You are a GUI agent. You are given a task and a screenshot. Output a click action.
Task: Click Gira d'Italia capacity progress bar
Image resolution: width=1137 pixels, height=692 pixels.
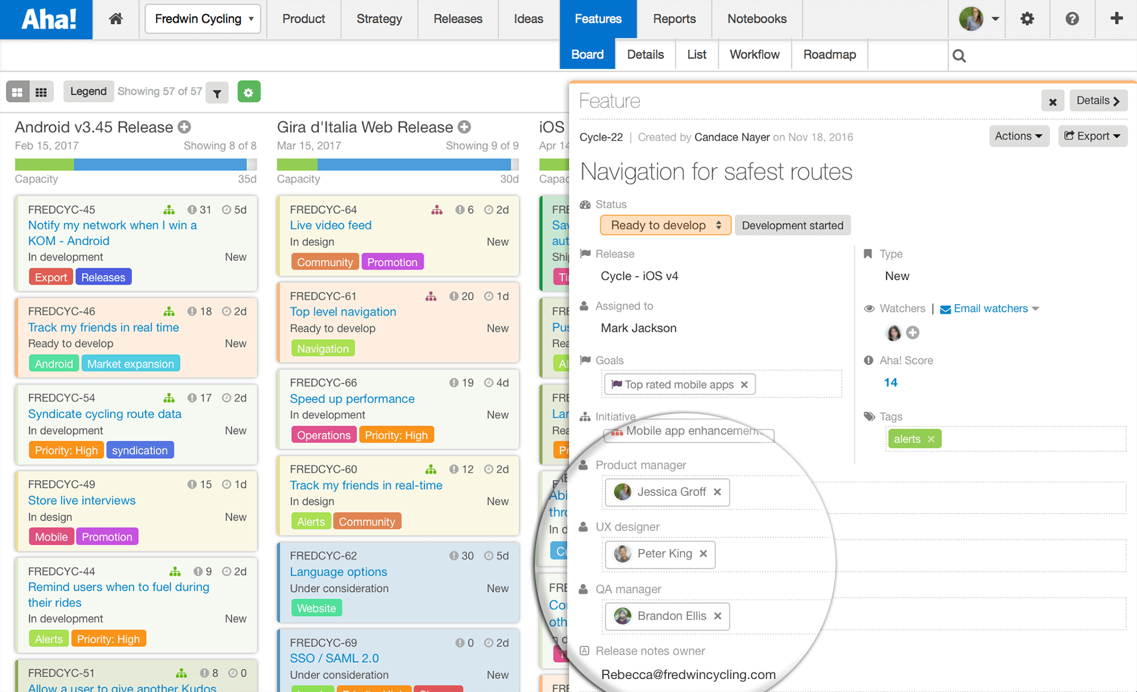(398, 164)
